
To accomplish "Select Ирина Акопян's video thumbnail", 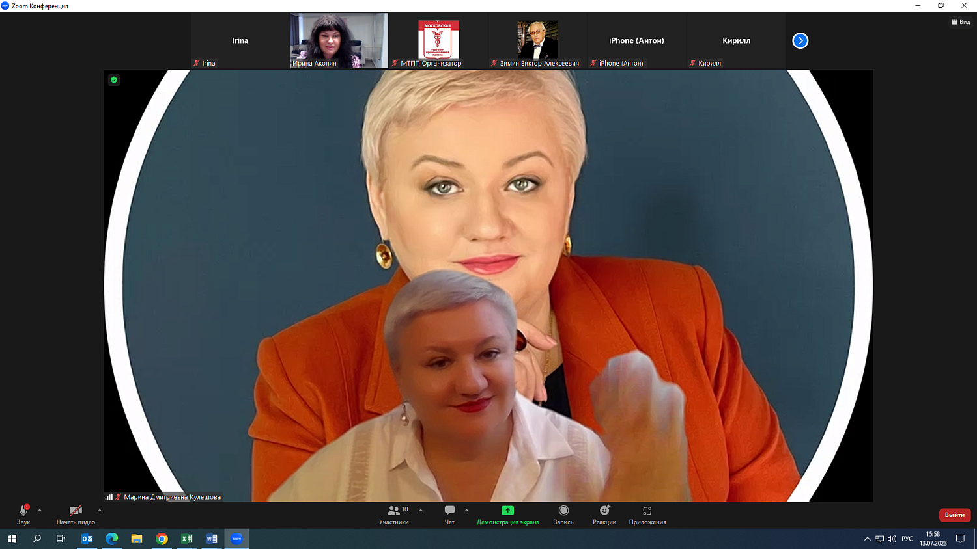I will tap(339, 40).
